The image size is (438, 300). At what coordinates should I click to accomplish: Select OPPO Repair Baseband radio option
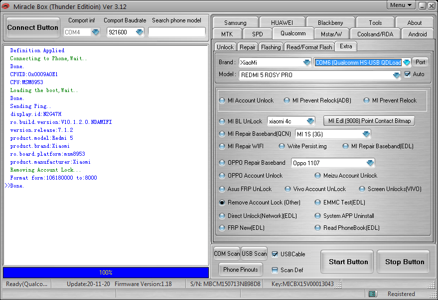point(222,163)
